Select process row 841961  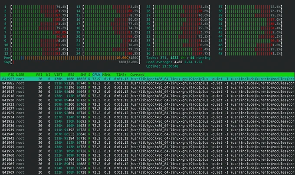pyautogui.click(x=147, y=159)
